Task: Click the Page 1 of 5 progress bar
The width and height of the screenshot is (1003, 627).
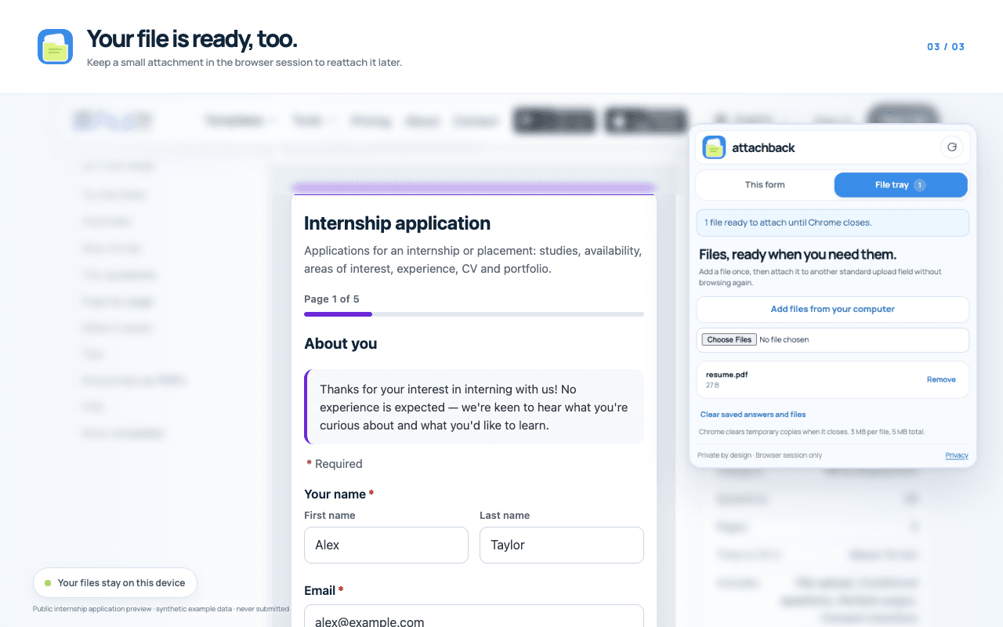Action: 474,314
